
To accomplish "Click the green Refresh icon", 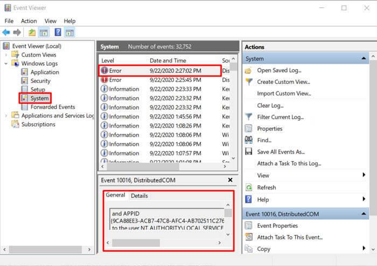I will pyautogui.click(x=249, y=187).
